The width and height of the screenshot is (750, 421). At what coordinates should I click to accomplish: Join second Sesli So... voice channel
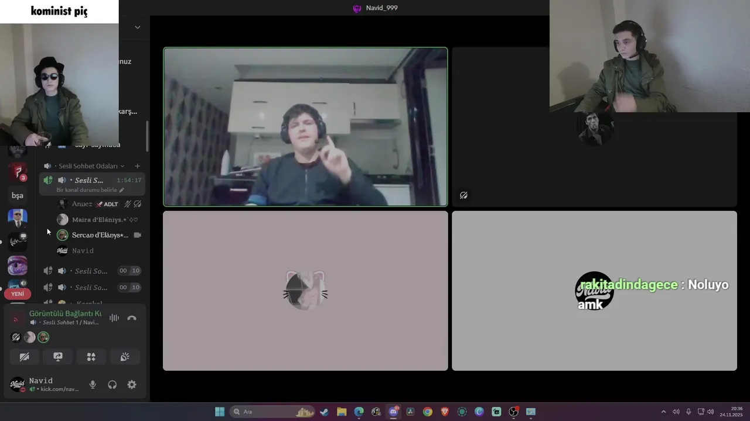pyautogui.click(x=91, y=271)
